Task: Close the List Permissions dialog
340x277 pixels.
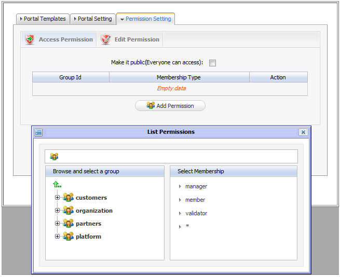Action: point(303,132)
